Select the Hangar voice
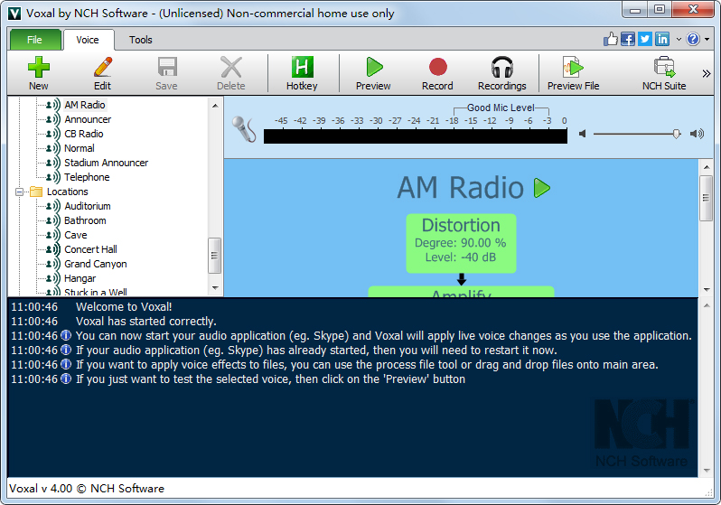 [80, 279]
